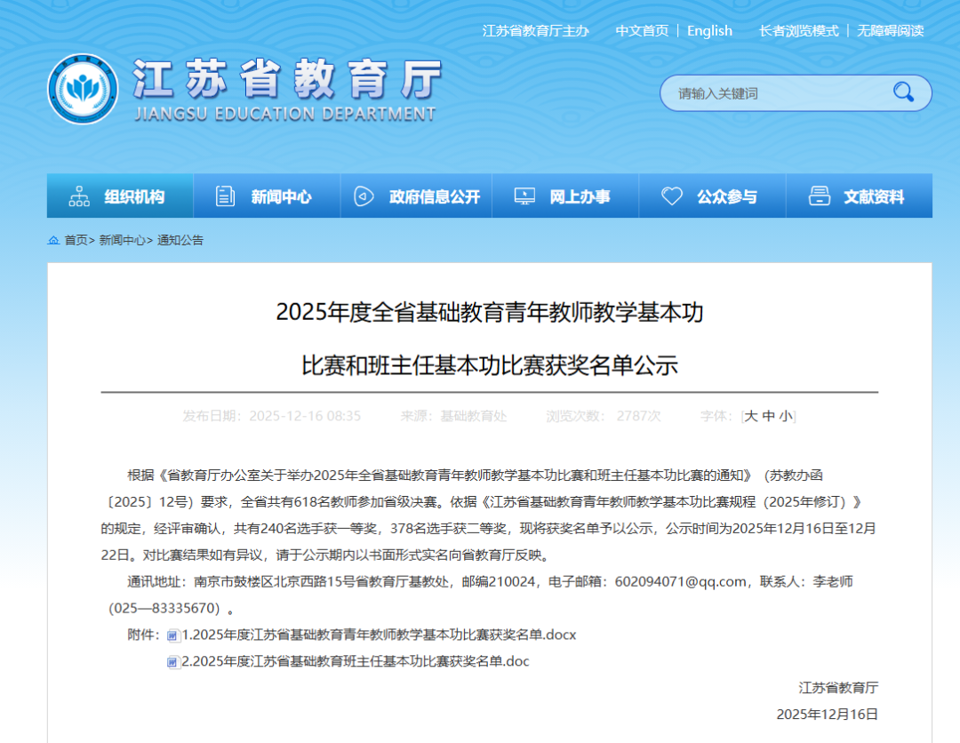
Task: Switch to the English site version
Action: 709,31
